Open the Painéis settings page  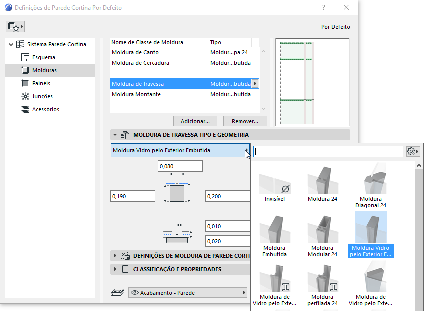[x=41, y=83]
